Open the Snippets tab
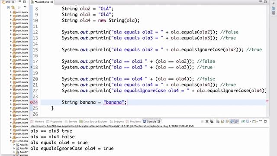This screenshot has height=156, width=277. [x=117, y=121]
